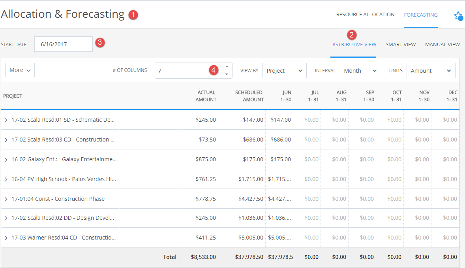Expand the 16-02 Galaxy Entertainment project row
This screenshot has height=268, width=465.
[x=6, y=159]
